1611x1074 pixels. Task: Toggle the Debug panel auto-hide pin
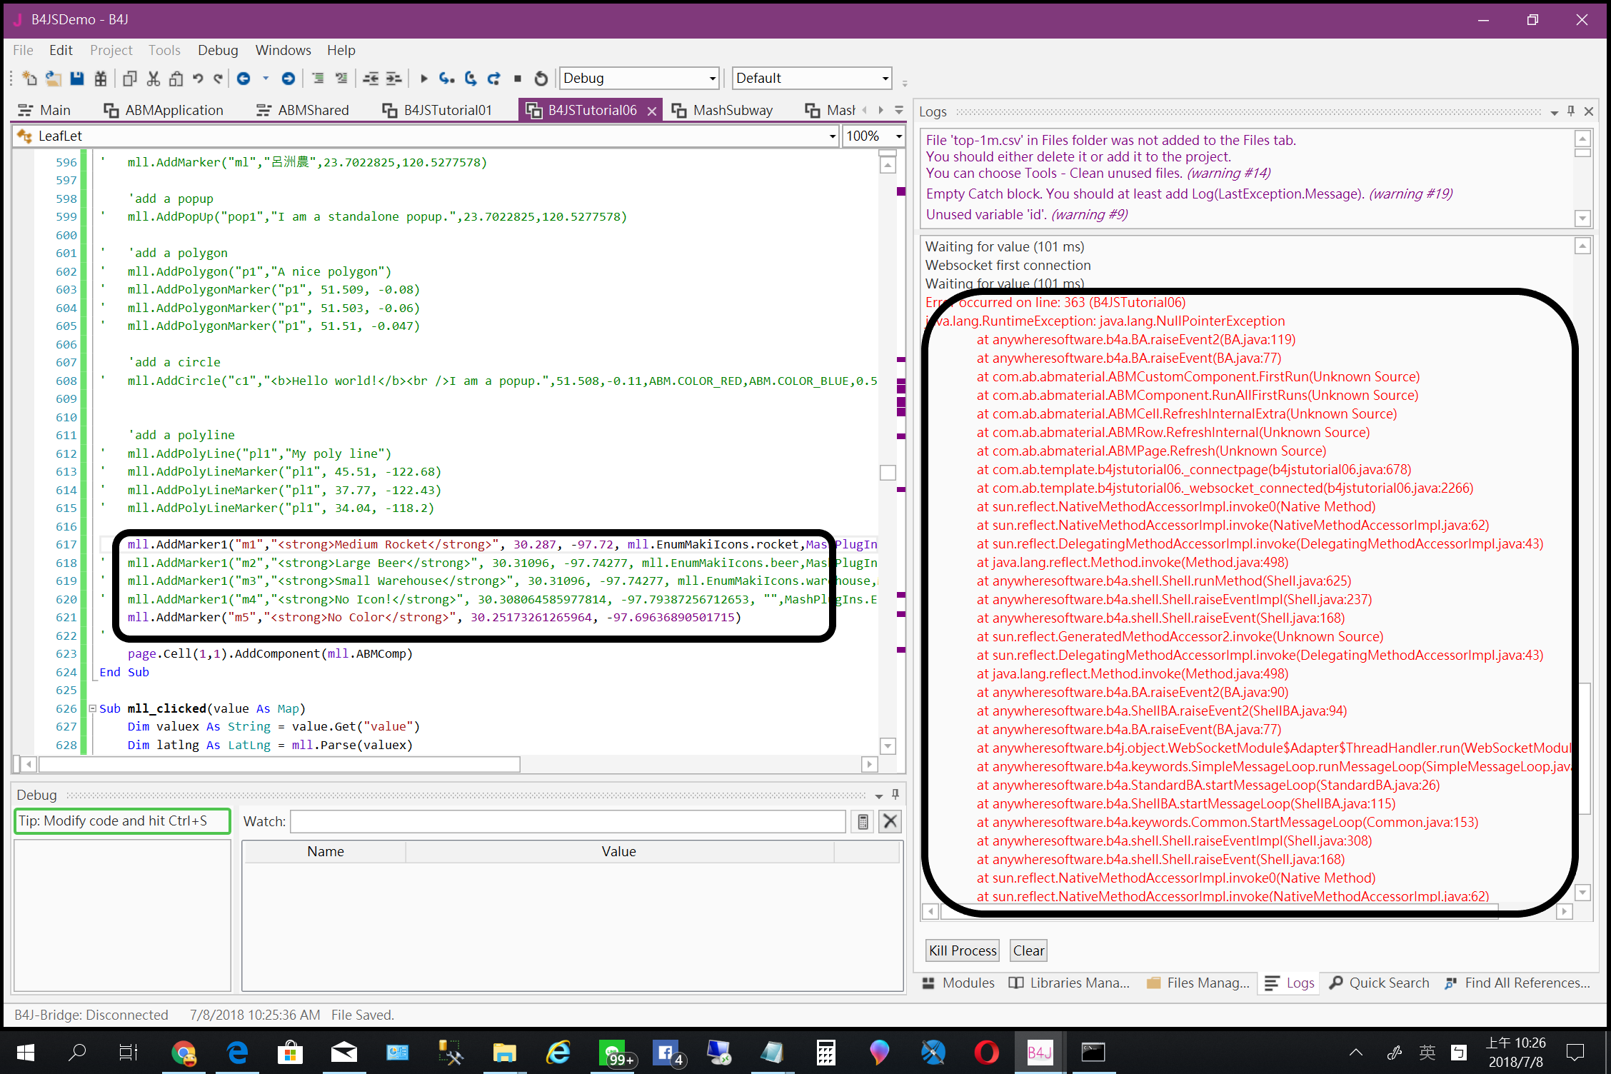[895, 795]
